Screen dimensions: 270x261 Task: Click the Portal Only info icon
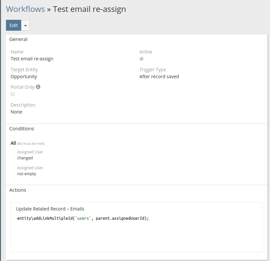pos(38,87)
